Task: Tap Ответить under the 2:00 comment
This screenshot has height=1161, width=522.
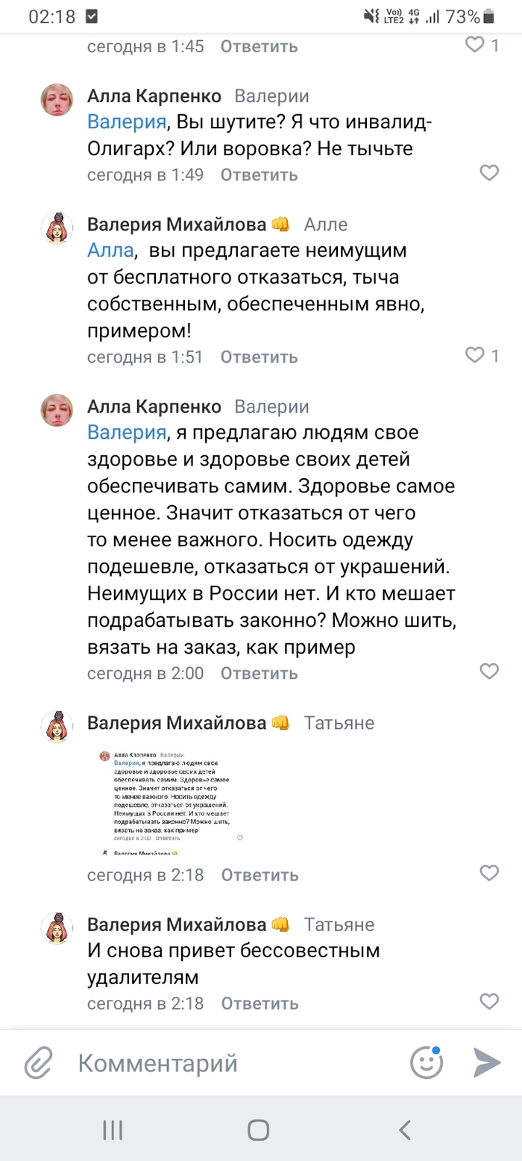Action: pos(260,673)
